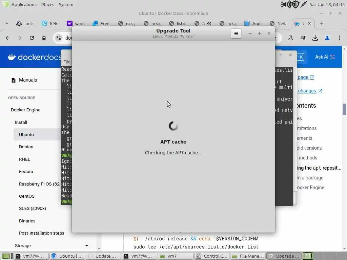This screenshot has height=260, width=347.
Task: Close the active Docker Docs tab
Action: click(x=309, y=23)
